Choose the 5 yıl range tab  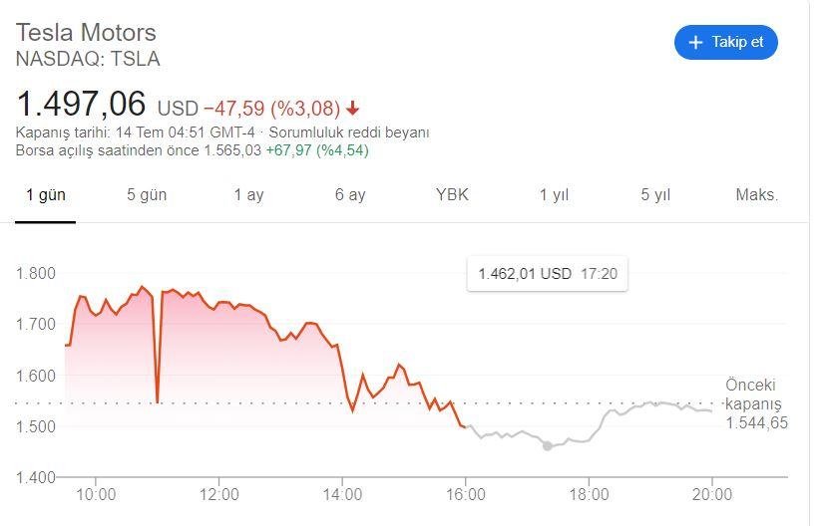(655, 194)
